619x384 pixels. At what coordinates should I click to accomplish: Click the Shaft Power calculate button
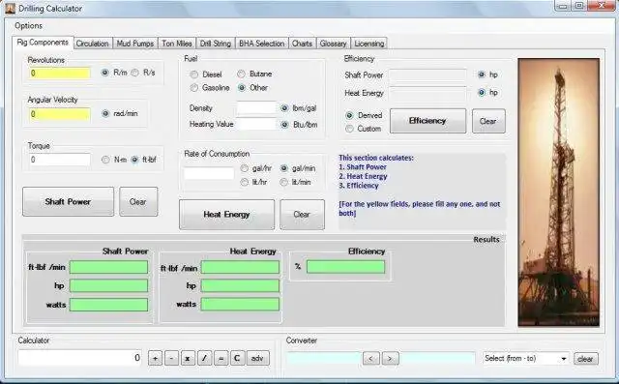[x=69, y=201]
